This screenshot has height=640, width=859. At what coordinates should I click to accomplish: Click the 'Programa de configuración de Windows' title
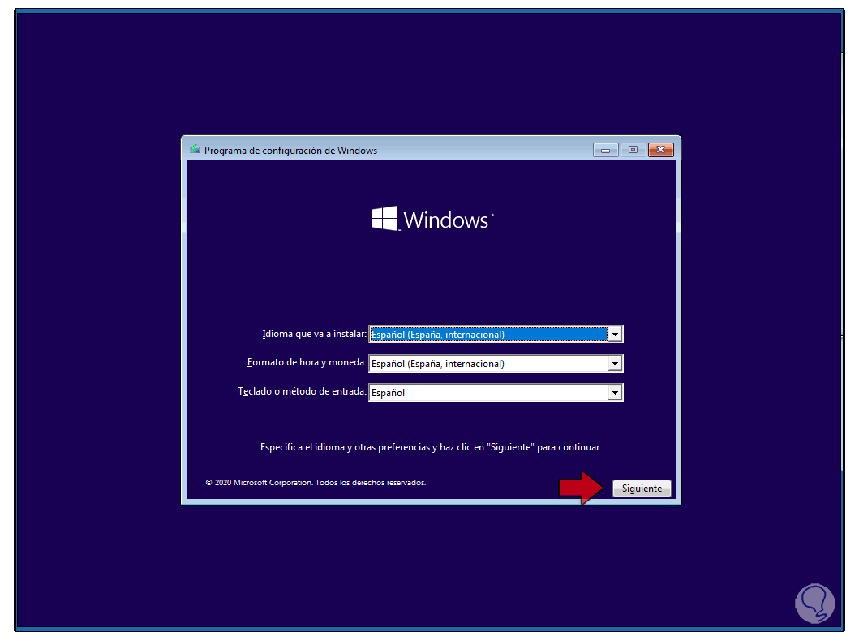(291, 151)
